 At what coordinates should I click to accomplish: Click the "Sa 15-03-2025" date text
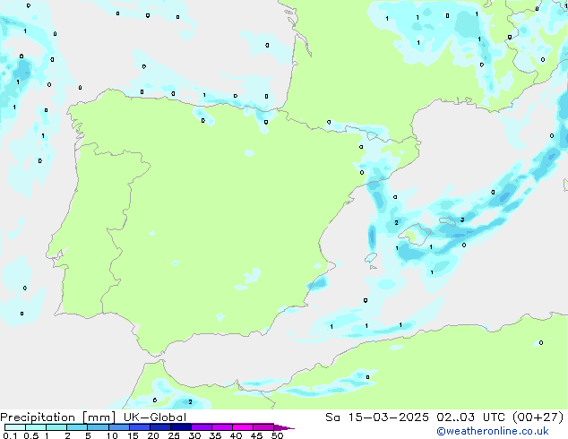click(x=377, y=417)
